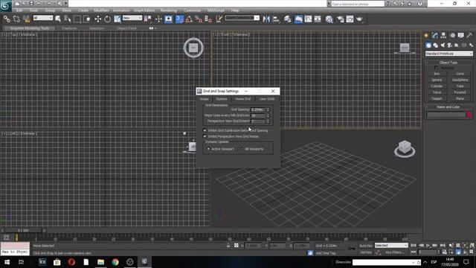Create a Box primitive button
Viewport: 476px width, 268px height.
click(437, 74)
